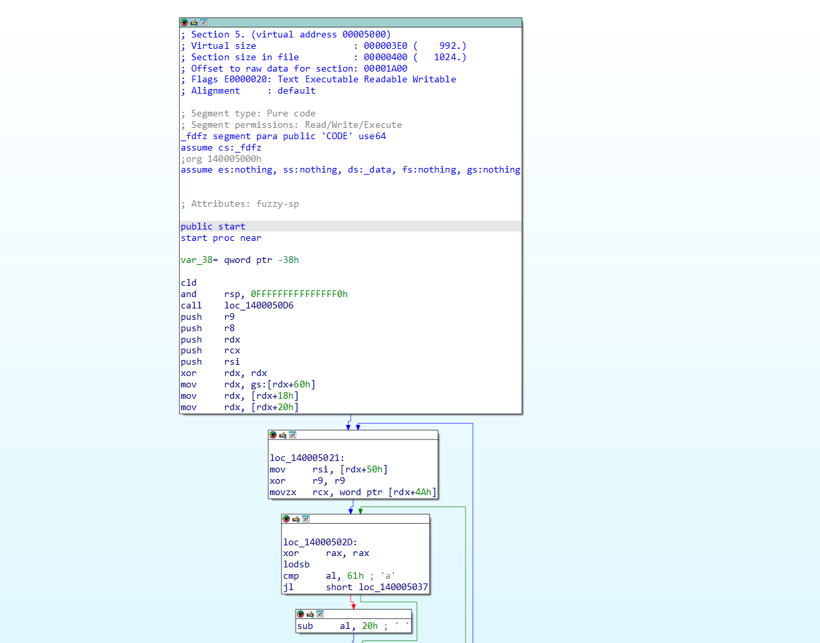820x643 pixels.
Task: Click the 'Attributes: fuzzy-sp' comment
Action: [x=239, y=203]
